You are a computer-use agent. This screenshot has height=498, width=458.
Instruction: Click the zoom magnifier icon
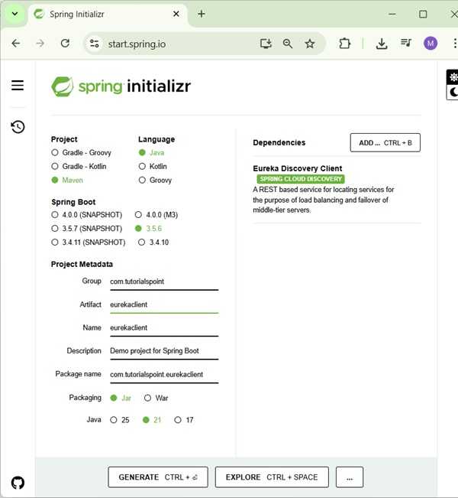(x=288, y=44)
